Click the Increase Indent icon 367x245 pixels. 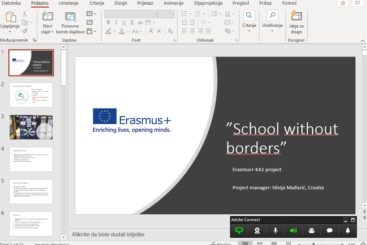pyautogui.click(x=192, y=22)
